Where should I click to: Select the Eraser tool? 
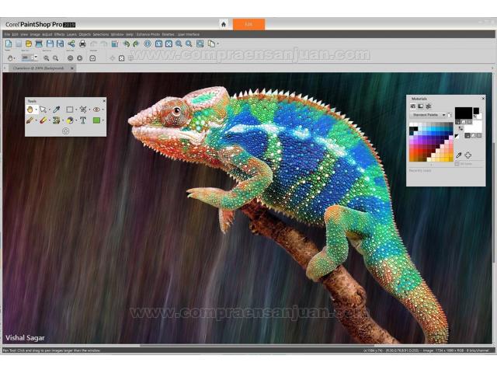click(x=43, y=120)
